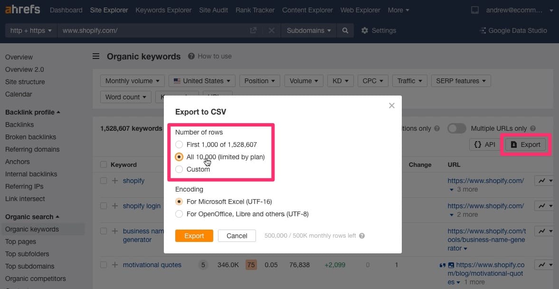Open Site Audit in top navigation
Viewport: 559px width, 289px height.
point(214,10)
